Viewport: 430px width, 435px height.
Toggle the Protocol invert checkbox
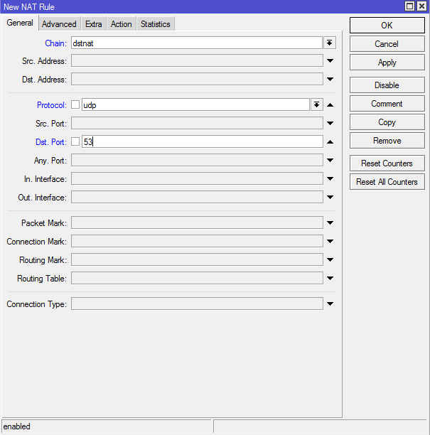[x=75, y=104]
